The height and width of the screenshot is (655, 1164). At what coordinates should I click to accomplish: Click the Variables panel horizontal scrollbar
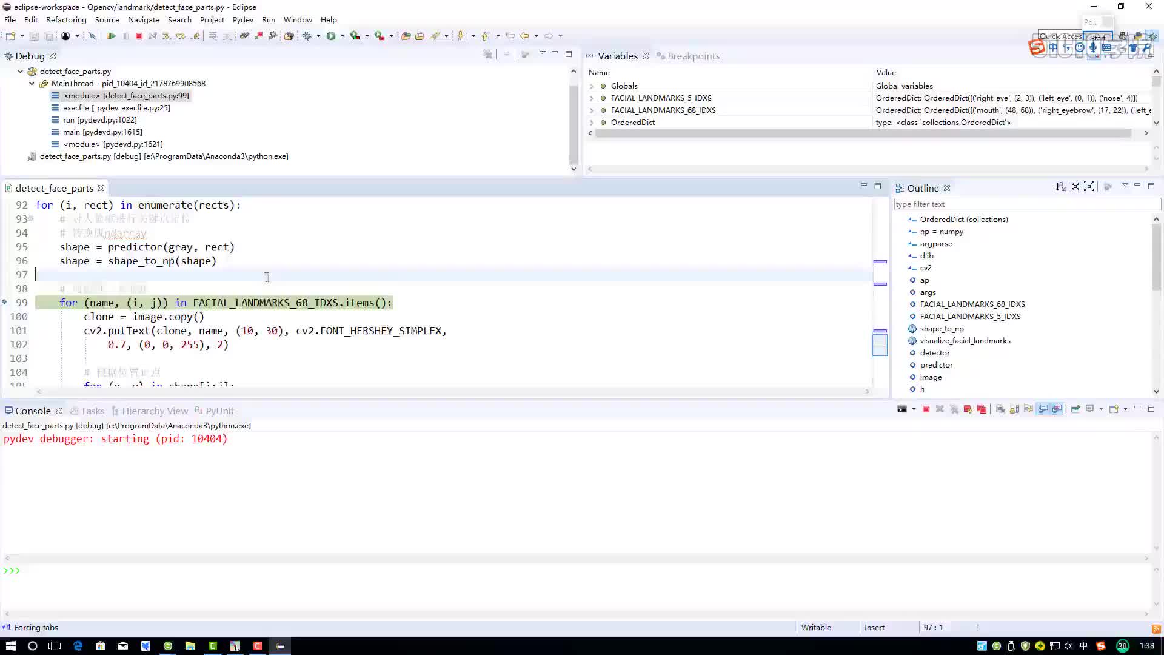pyautogui.click(x=863, y=133)
